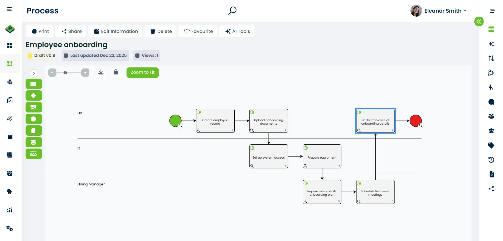Collapse the shape palette via the chevron
The width and height of the screenshot is (503, 241).
pyautogui.click(x=34, y=73)
